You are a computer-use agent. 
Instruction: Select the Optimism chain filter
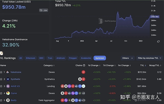click(100, 58)
